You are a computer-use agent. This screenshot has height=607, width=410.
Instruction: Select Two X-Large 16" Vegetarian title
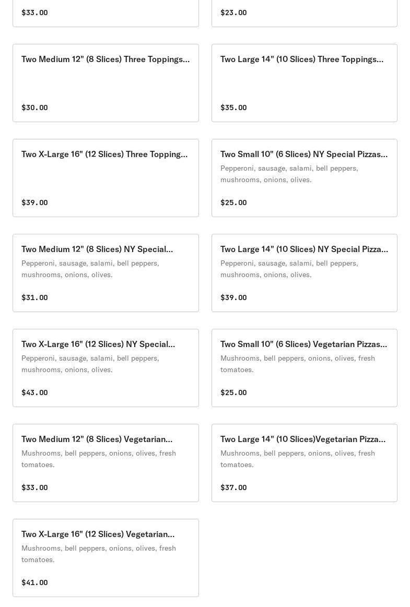pyautogui.click(x=98, y=534)
